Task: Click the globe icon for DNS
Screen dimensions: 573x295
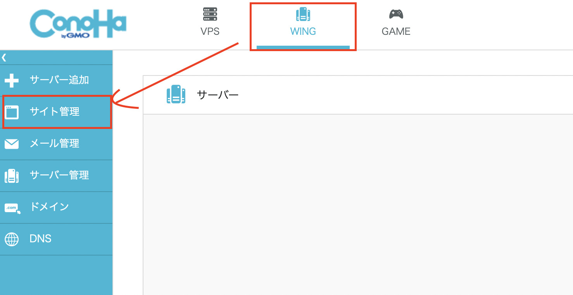Action: coord(12,239)
